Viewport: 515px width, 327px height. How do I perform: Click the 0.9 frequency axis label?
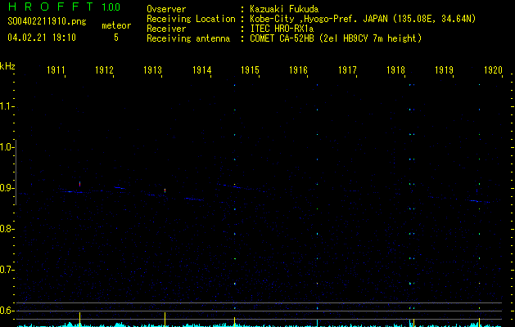click(x=7, y=187)
